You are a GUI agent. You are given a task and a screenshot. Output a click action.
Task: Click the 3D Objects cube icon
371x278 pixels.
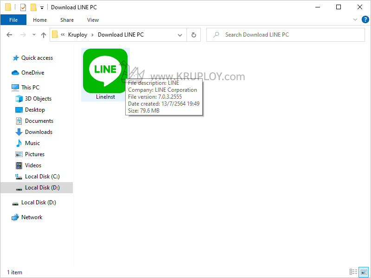(x=19, y=99)
